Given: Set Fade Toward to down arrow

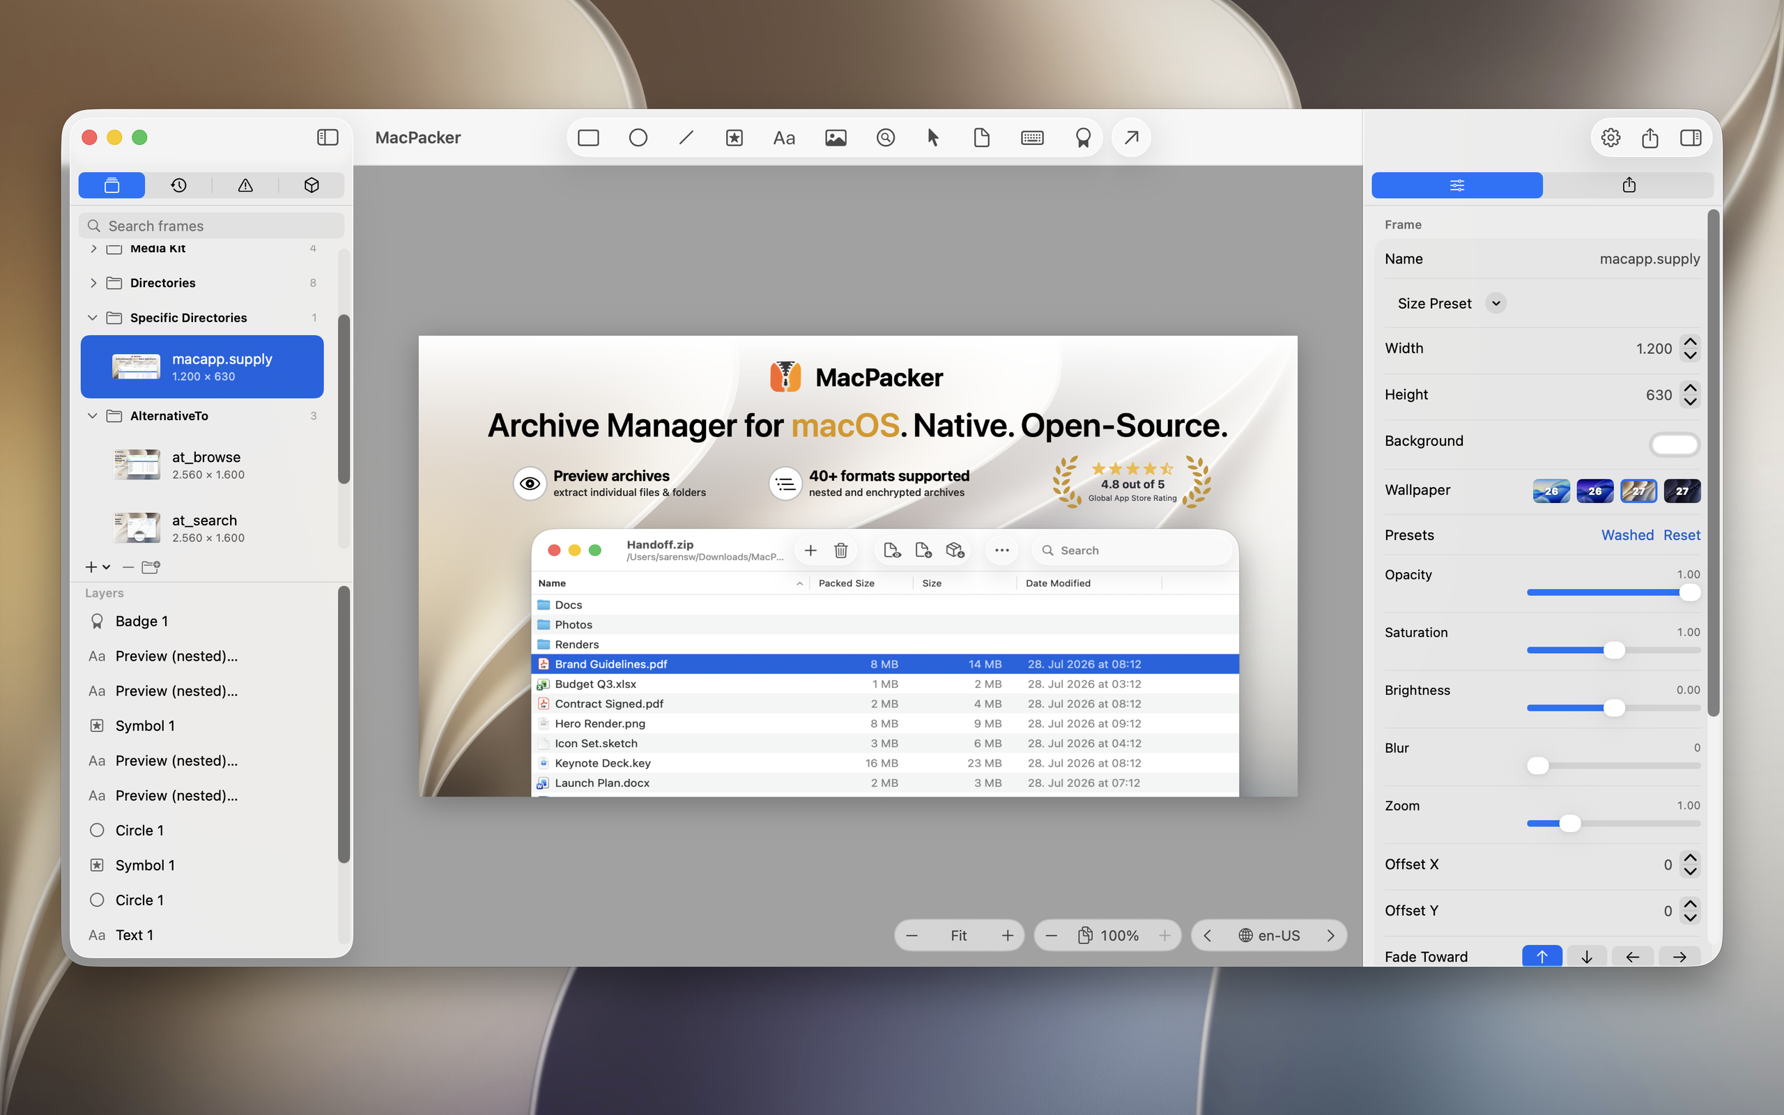Looking at the screenshot, I should point(1587,956).
